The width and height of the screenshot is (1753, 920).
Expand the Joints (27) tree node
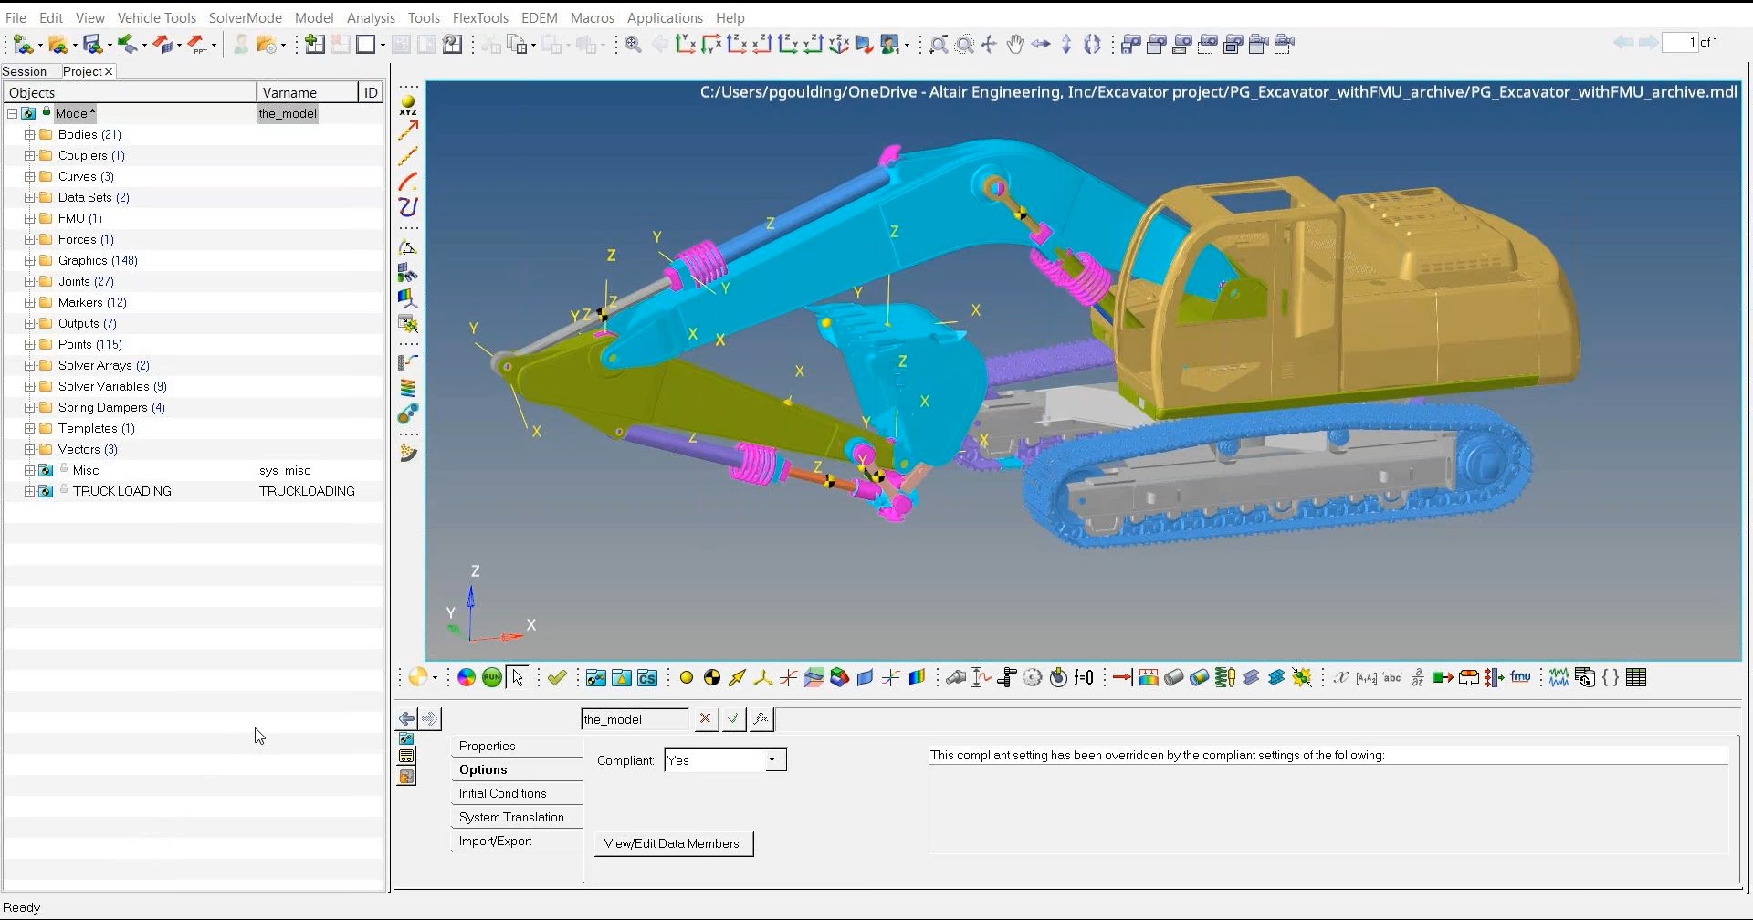coord(29,281)
